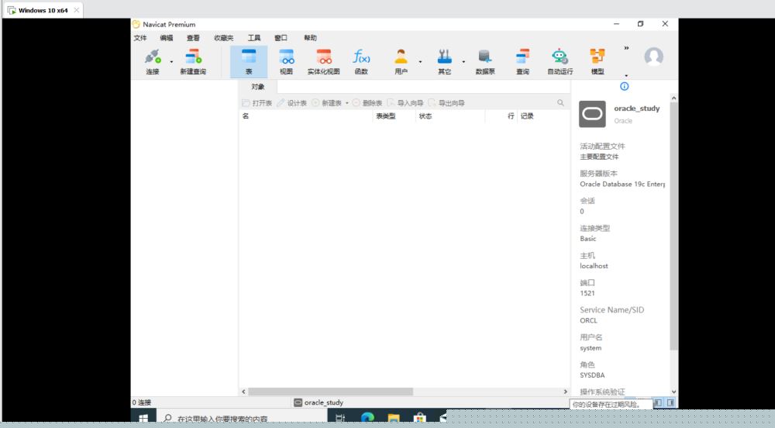Viewport: 775px width, 428px height.
Task: Toggle the left pane layout button in status bar
Action: coord(658,403)
